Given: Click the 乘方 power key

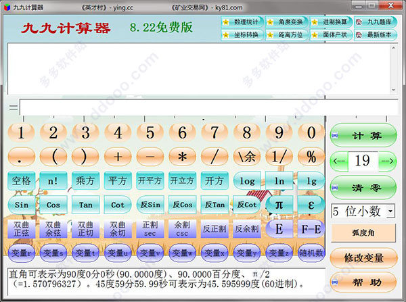Looking at the screenshot, I should (x=86, y=180).
